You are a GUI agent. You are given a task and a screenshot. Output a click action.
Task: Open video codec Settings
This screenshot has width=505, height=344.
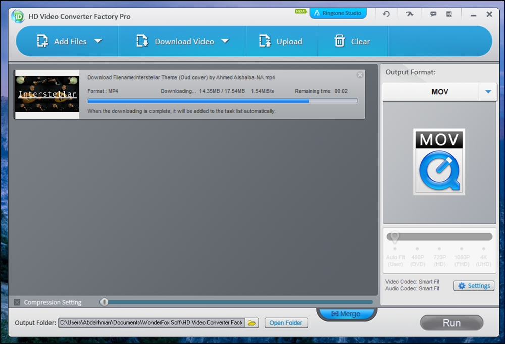pyautogui.click(x=474, y=285)
